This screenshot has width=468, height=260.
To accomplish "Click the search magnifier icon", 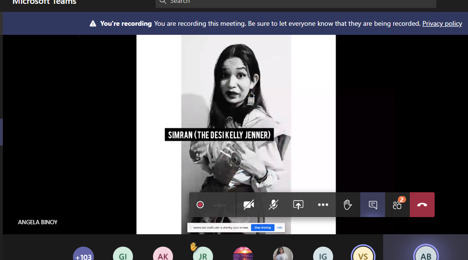I will tap(163, 2).
